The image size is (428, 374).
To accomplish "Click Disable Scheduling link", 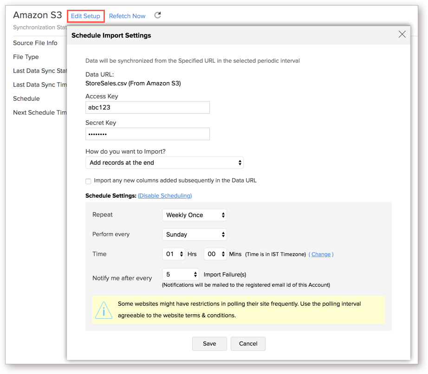I will pos(165,196).
